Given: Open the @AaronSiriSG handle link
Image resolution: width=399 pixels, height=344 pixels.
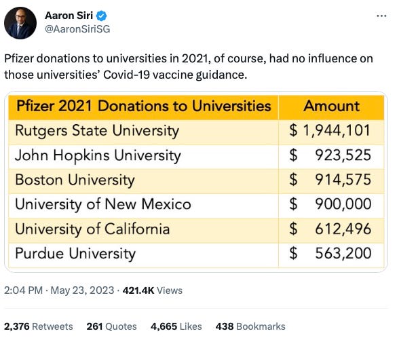Looking at the screenshot, I should [x=77, y=29].
